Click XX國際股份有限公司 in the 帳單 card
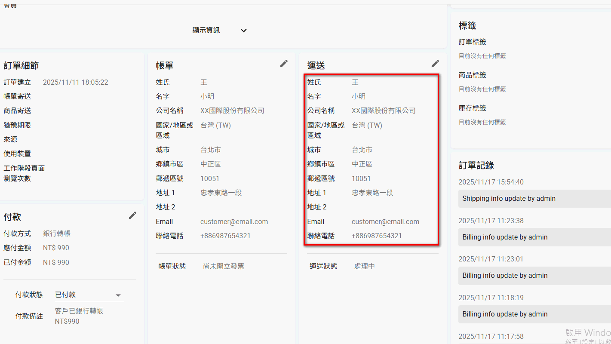The image size is (611, 344). [232, 111]
